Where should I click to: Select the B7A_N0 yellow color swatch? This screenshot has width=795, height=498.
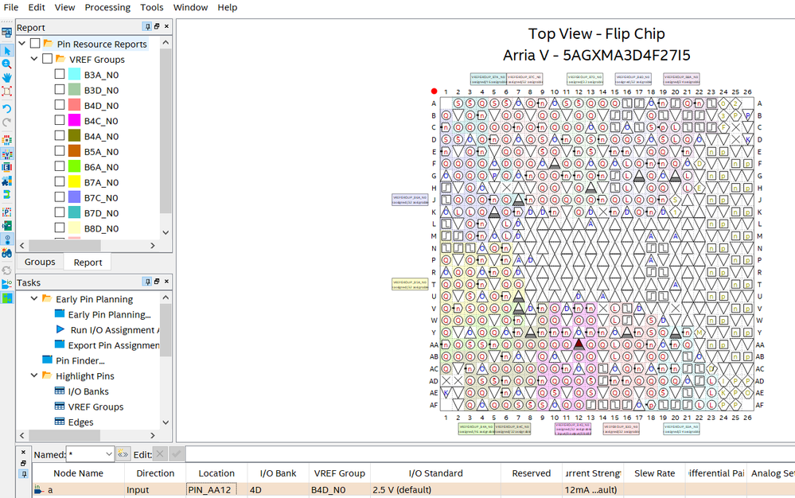(x=75, y=182)
